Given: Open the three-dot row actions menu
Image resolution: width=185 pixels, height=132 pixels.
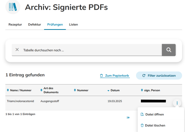Looking at the screenshot, I should point(177,103).
